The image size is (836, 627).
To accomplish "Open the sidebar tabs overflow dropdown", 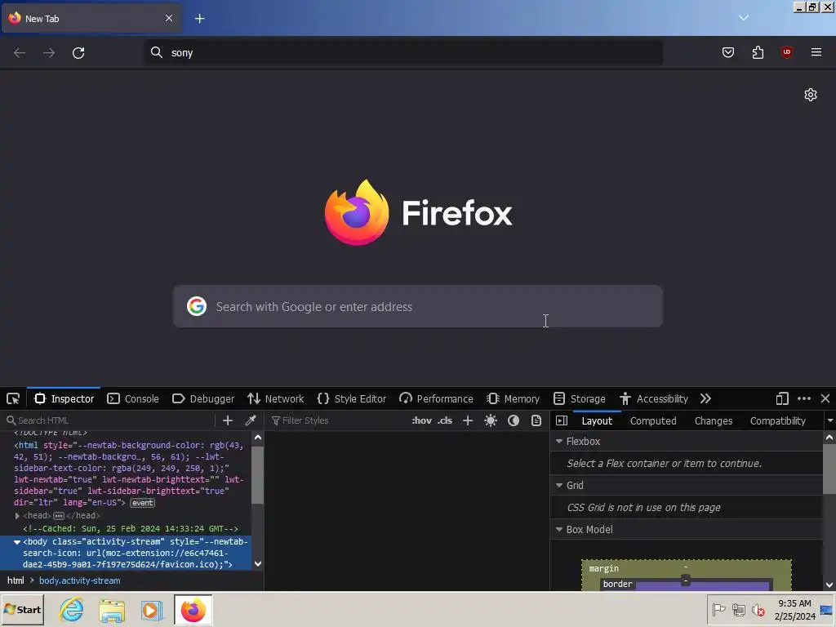I will click(829, 421).
